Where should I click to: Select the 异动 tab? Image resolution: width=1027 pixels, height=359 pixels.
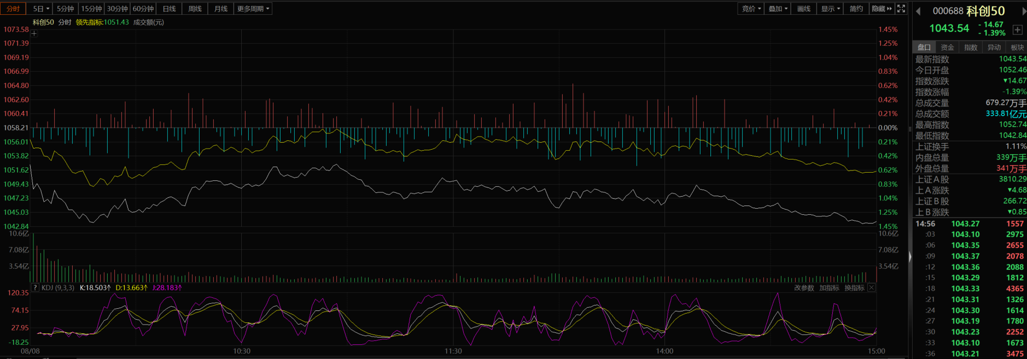tap(994, 48)
